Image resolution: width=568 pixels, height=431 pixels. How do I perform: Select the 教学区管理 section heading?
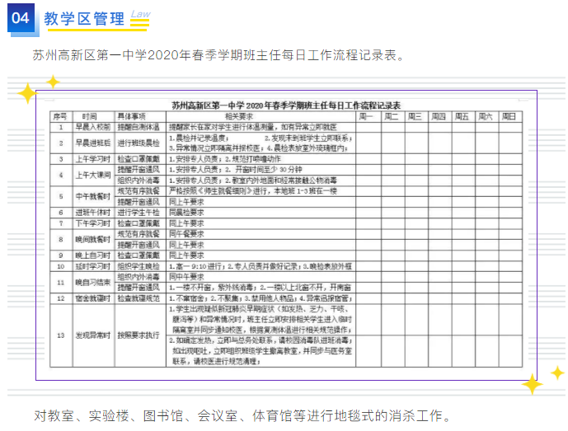coord(84,18)
